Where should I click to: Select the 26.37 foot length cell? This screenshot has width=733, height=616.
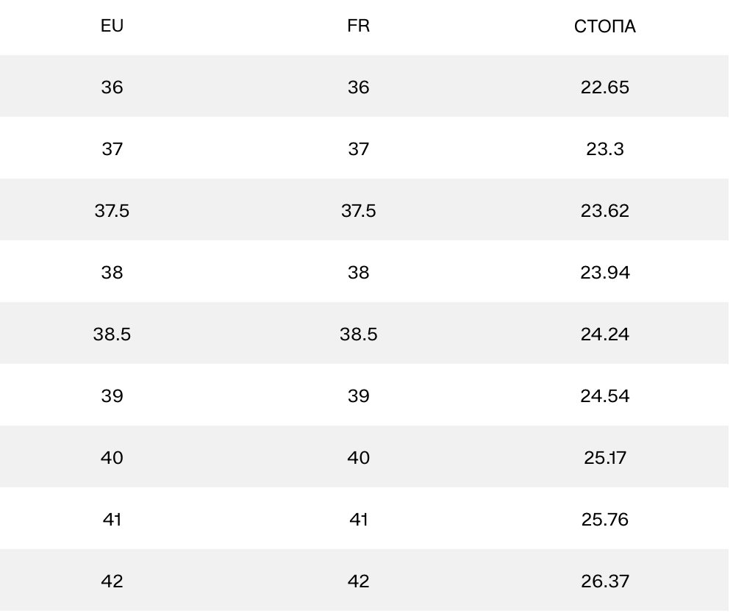point(604,581)
